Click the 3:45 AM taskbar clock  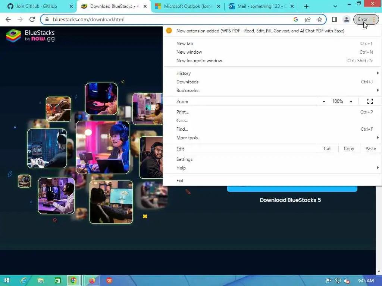coord(366,281)
